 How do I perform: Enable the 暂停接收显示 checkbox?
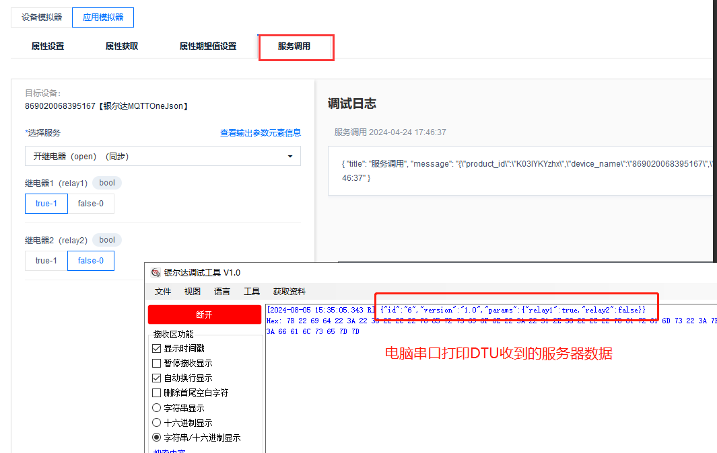(156, 363)
